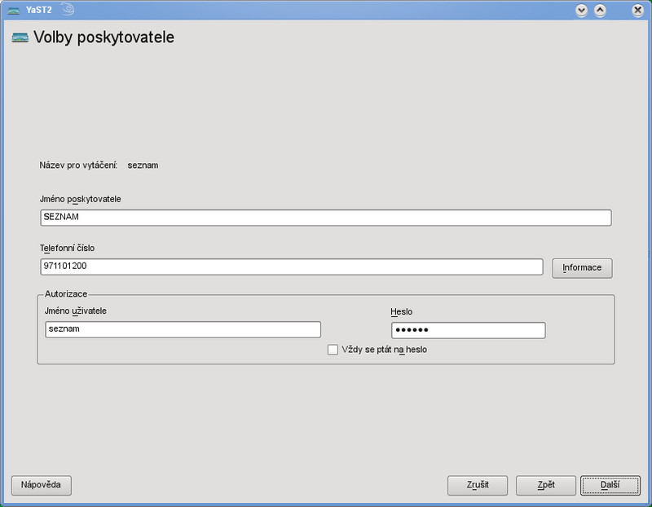Click the modem icon beside Volby poskytovatele
This screenshot has height=507, width=652.
(20, 37)
